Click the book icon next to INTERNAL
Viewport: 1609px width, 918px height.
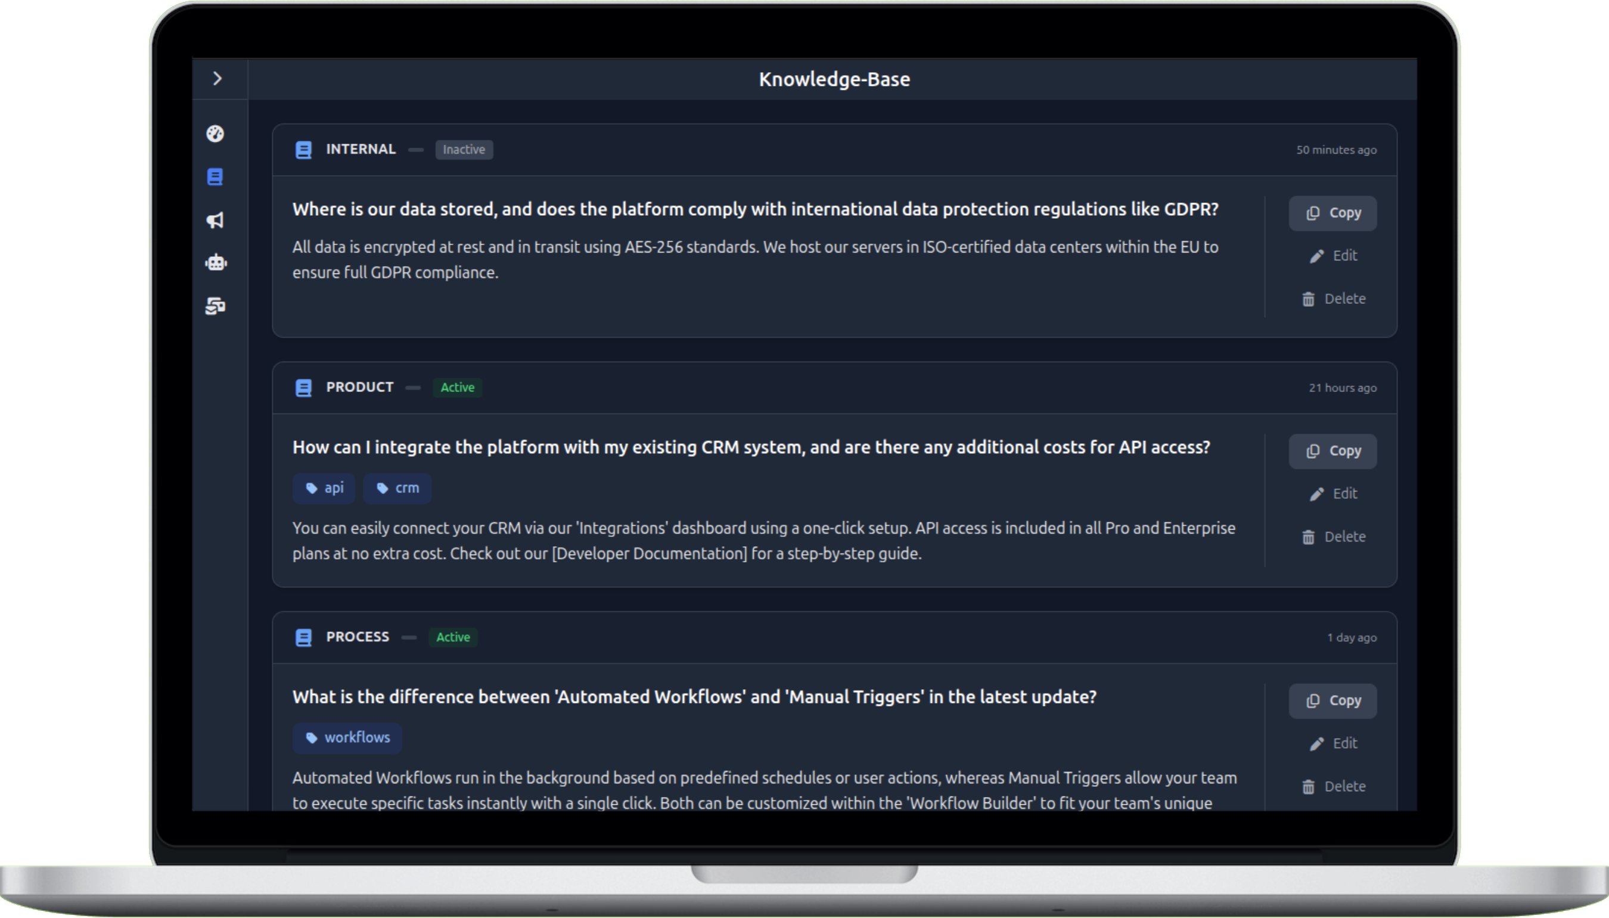pos(304,150)
